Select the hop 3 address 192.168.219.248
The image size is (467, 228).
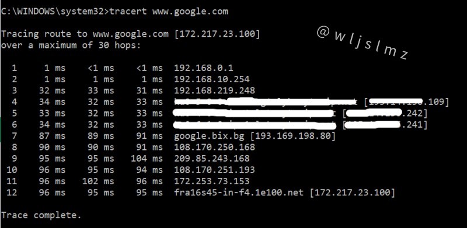point(214,91)
